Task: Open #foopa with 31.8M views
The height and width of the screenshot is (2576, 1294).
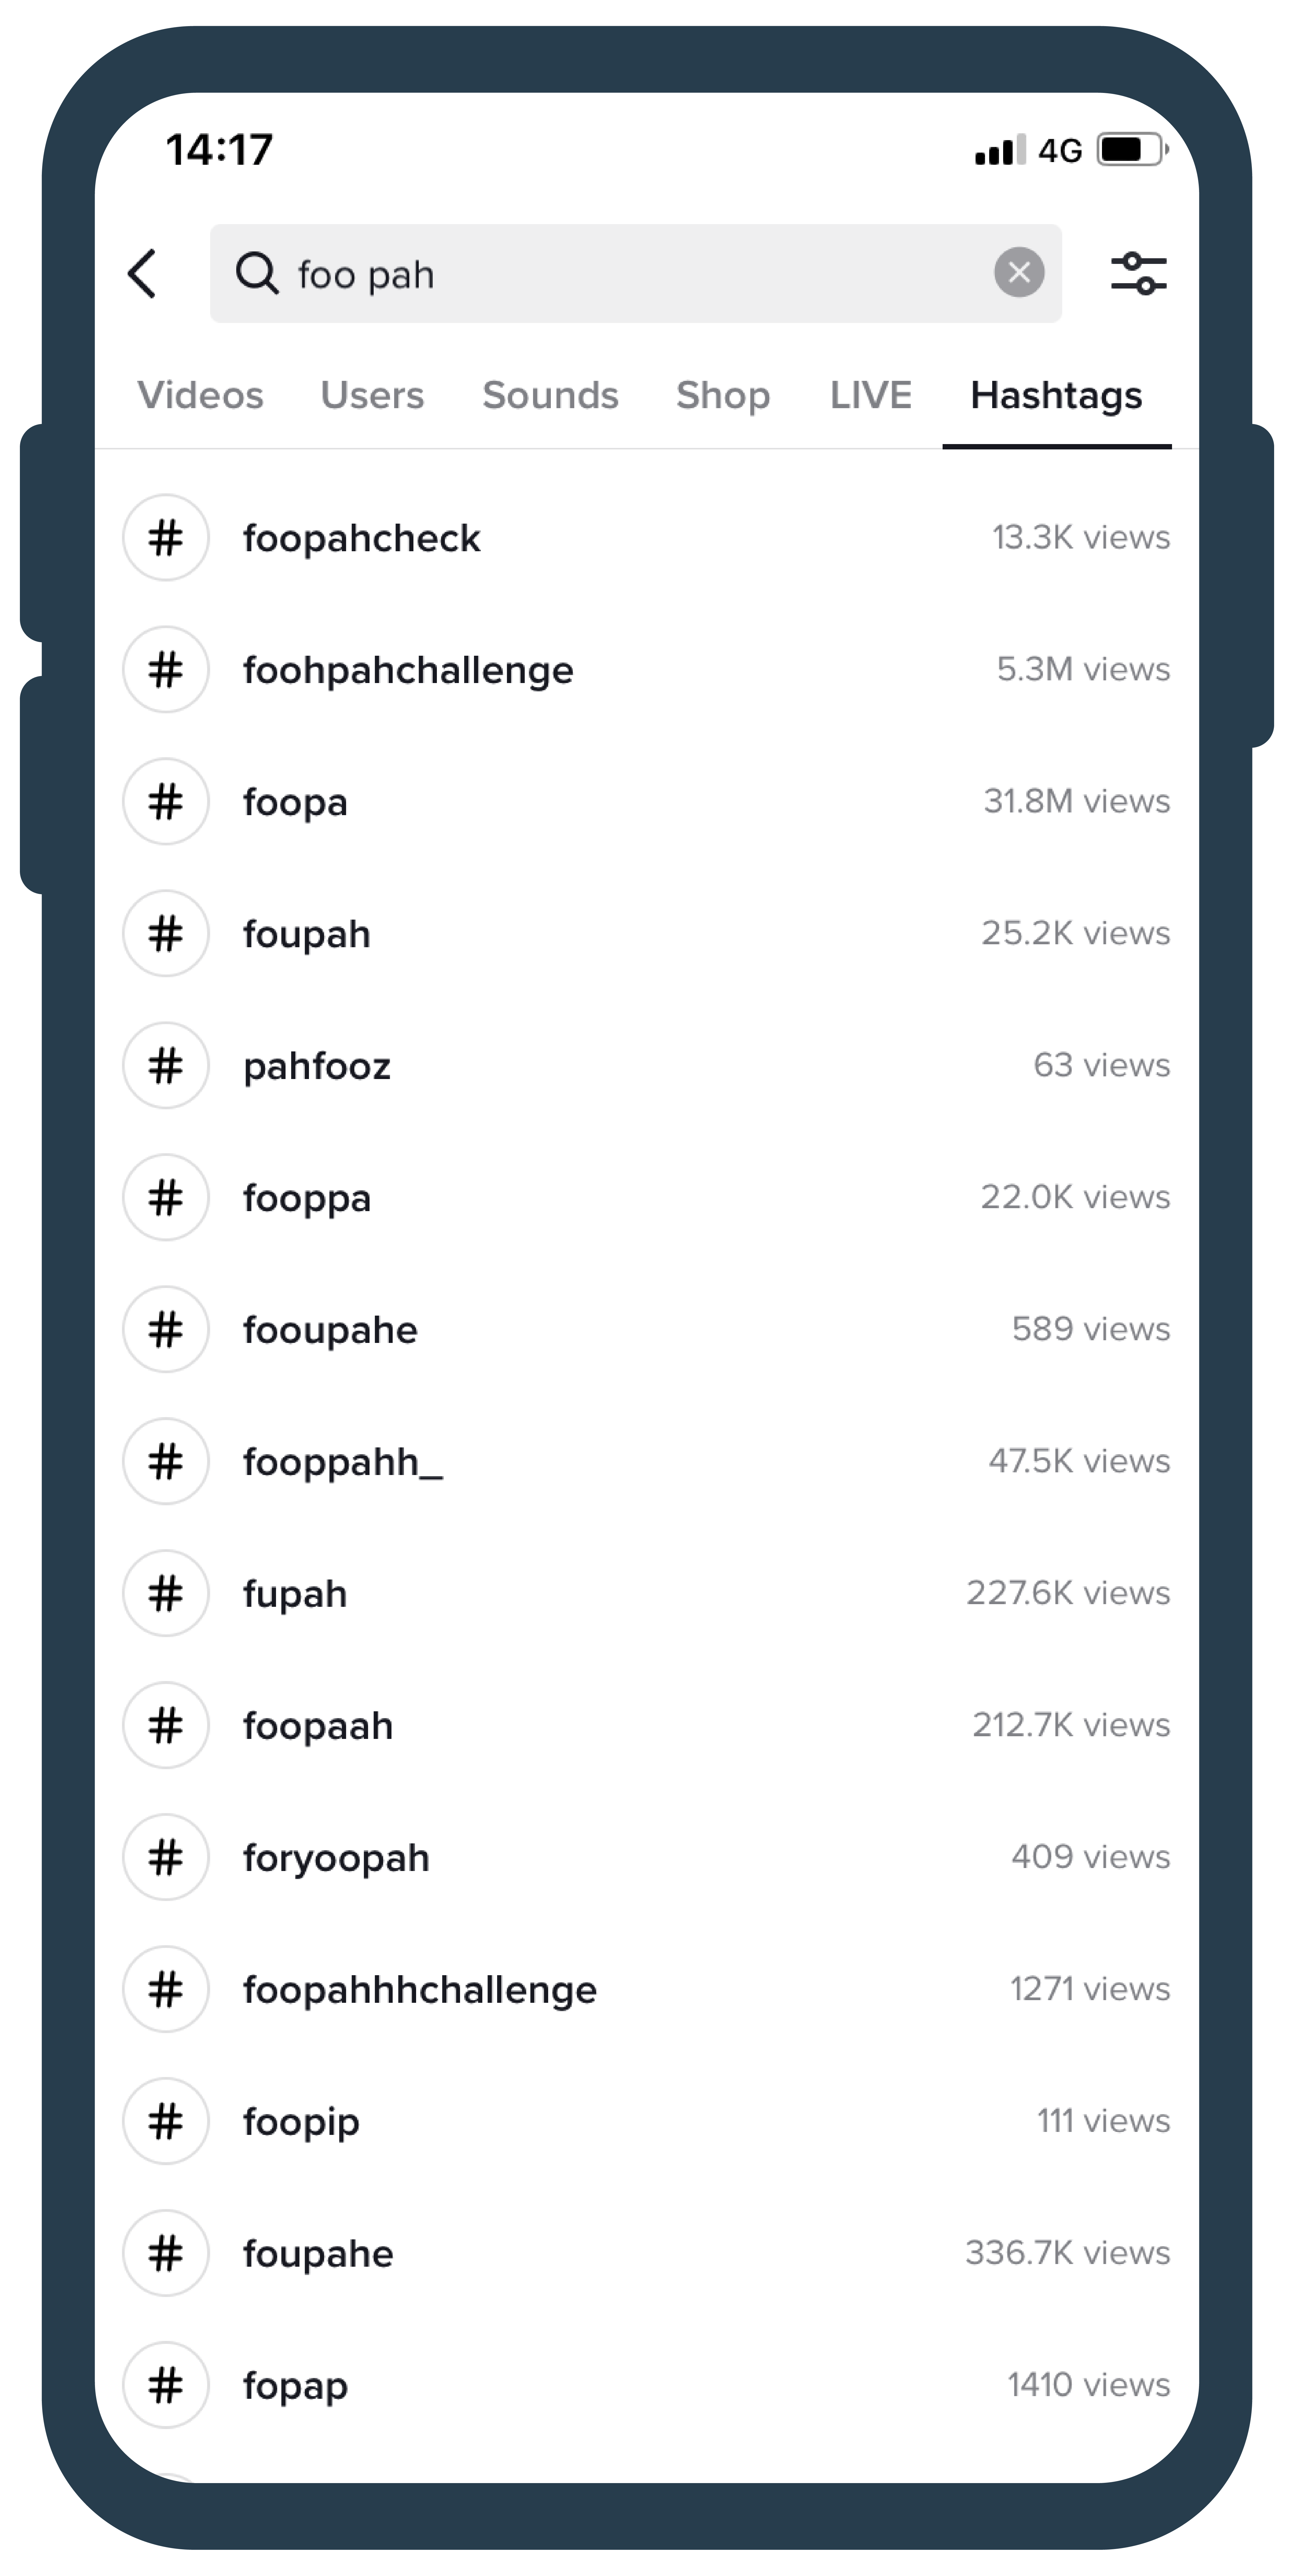Action: (647, 800)
